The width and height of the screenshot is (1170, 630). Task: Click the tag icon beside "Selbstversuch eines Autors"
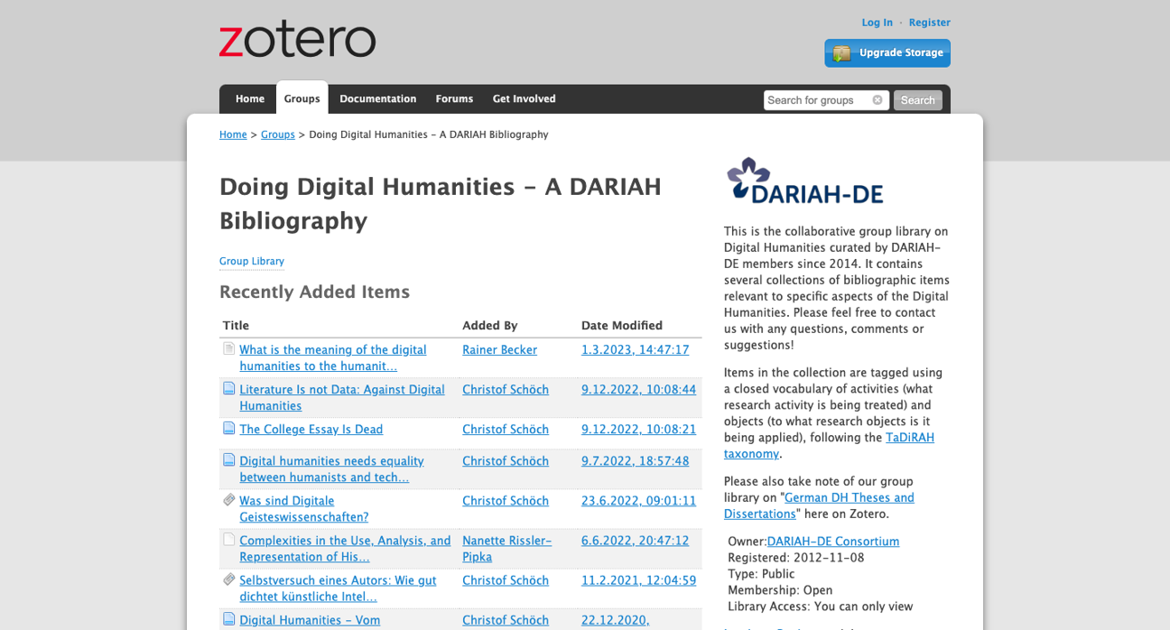coord(228,577)
